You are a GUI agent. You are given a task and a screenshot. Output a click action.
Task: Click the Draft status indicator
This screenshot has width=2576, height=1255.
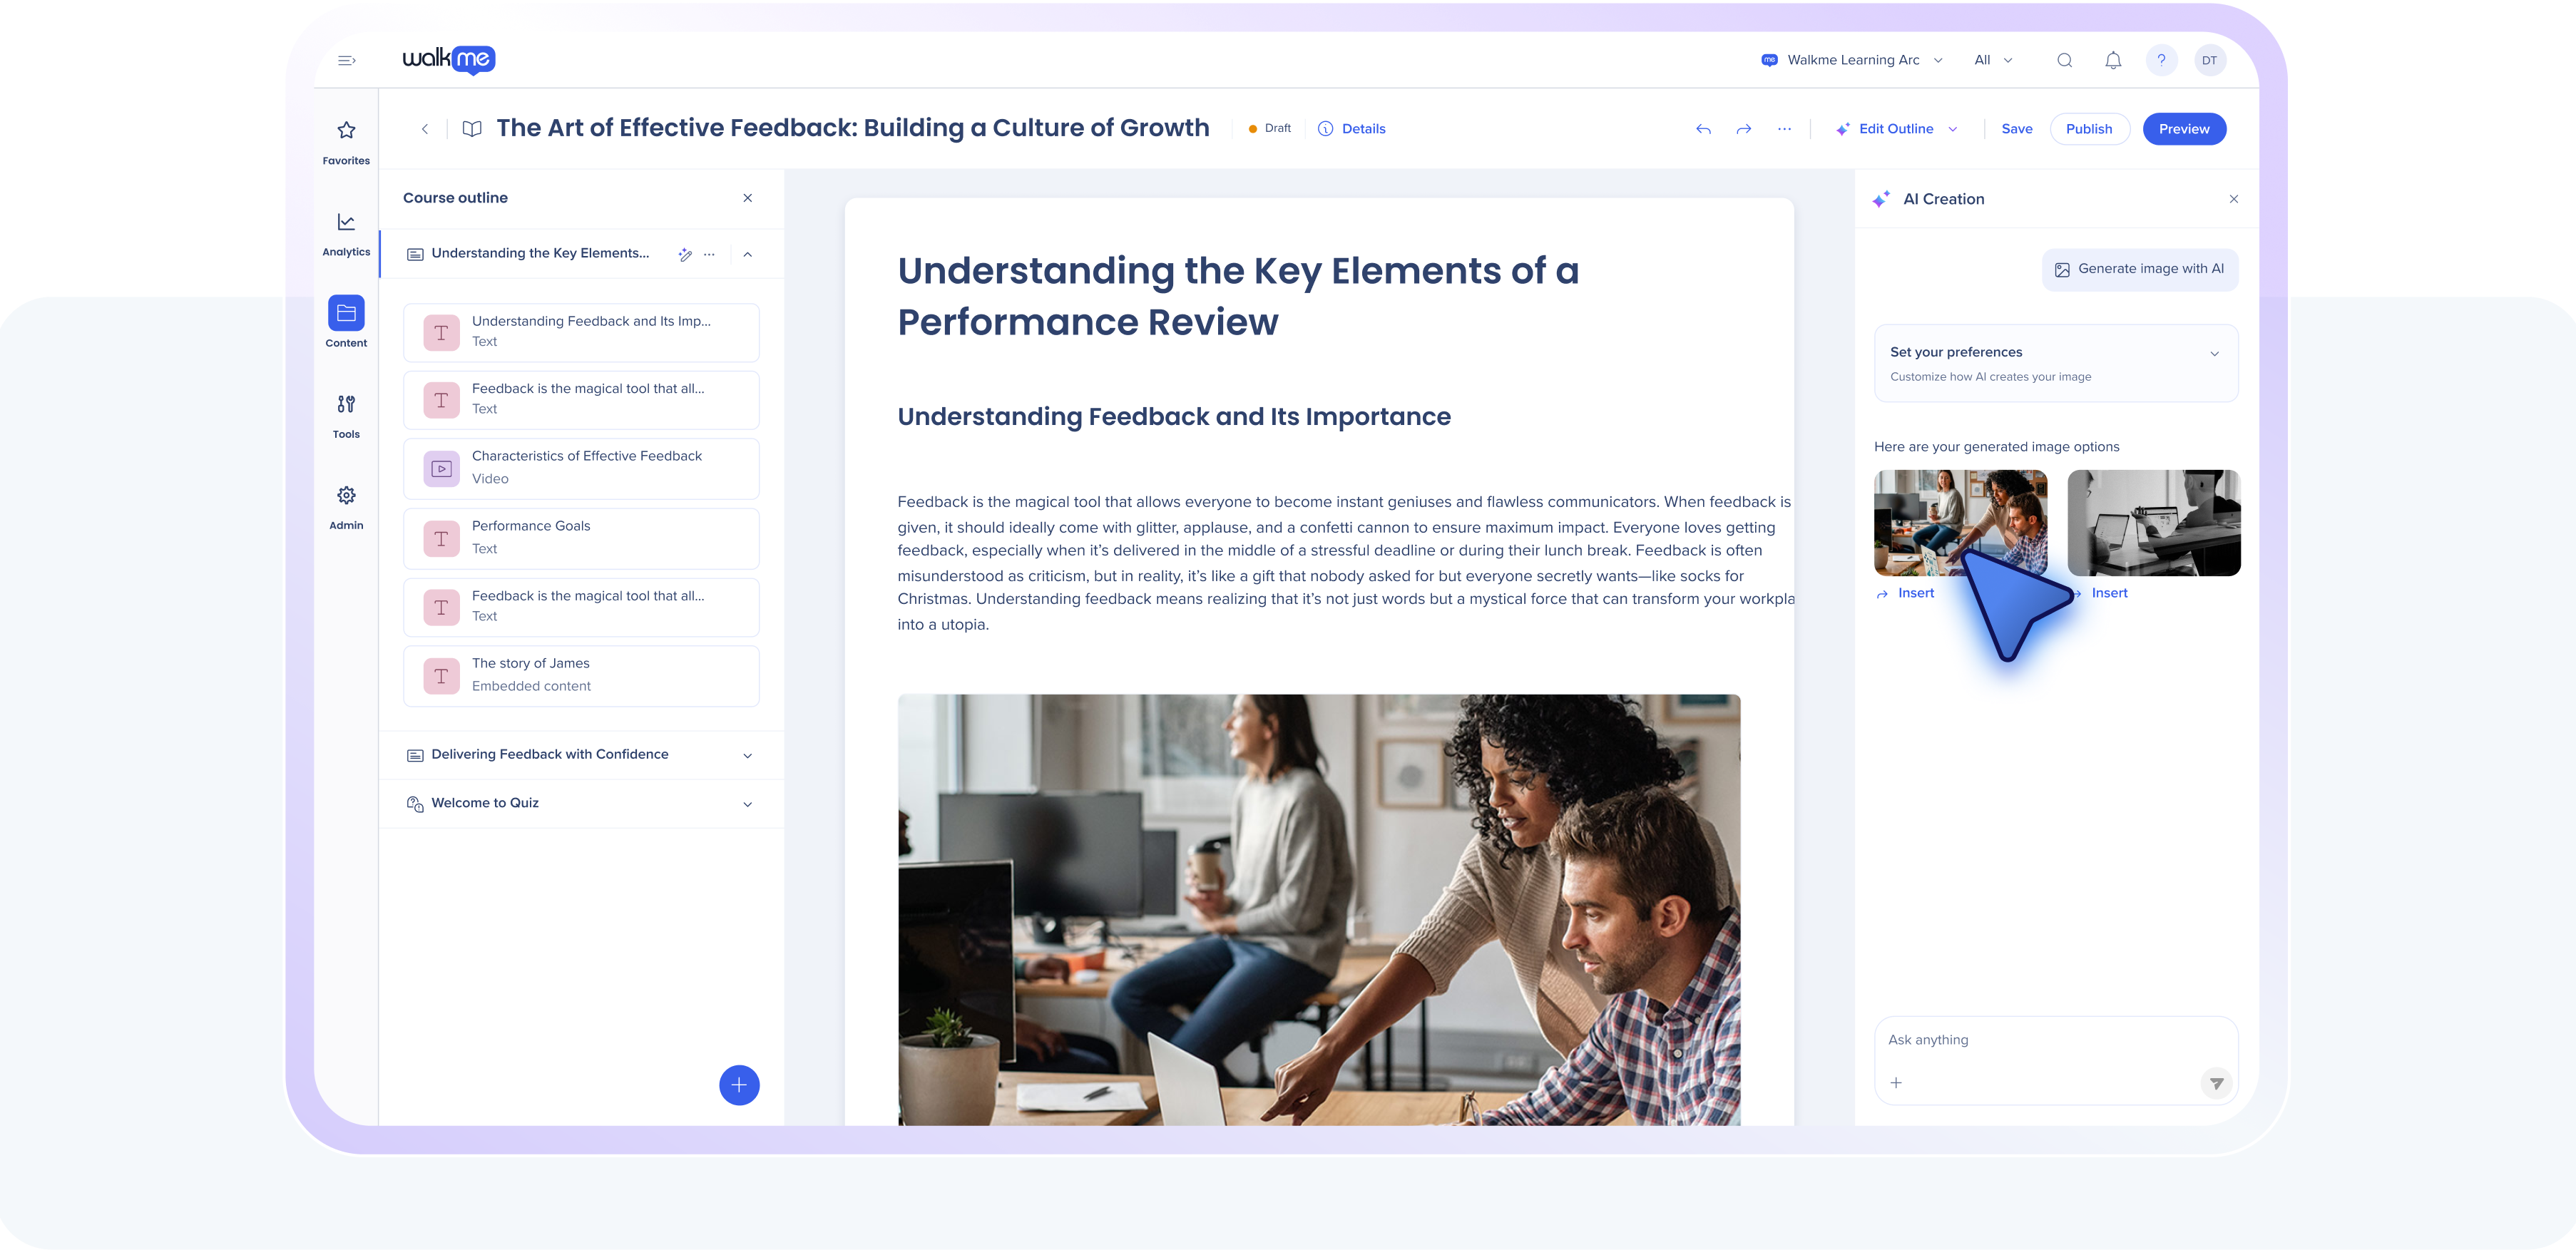[1270, 129]
